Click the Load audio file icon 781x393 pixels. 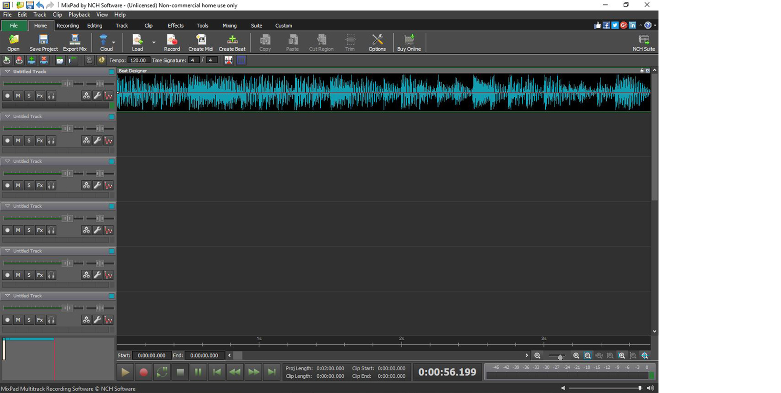138,42
